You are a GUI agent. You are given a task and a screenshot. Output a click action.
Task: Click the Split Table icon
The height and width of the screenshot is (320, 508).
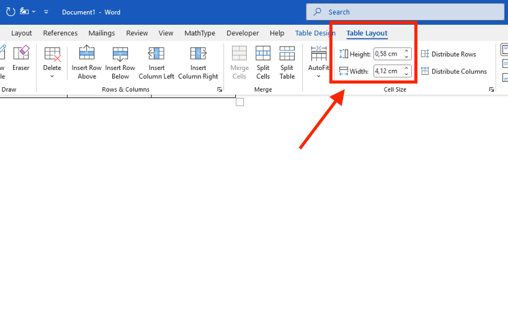pyautogui.click(x=287, y=53)
